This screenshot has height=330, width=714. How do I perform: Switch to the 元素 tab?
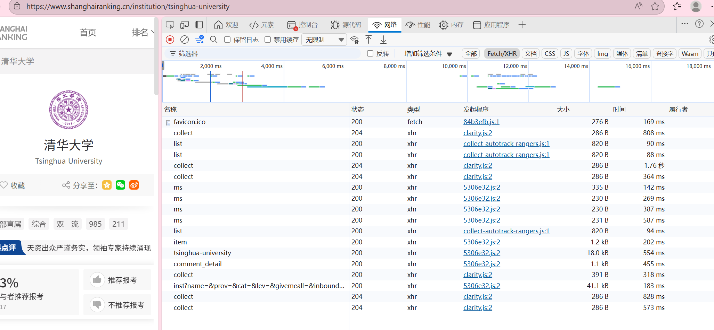261,25
